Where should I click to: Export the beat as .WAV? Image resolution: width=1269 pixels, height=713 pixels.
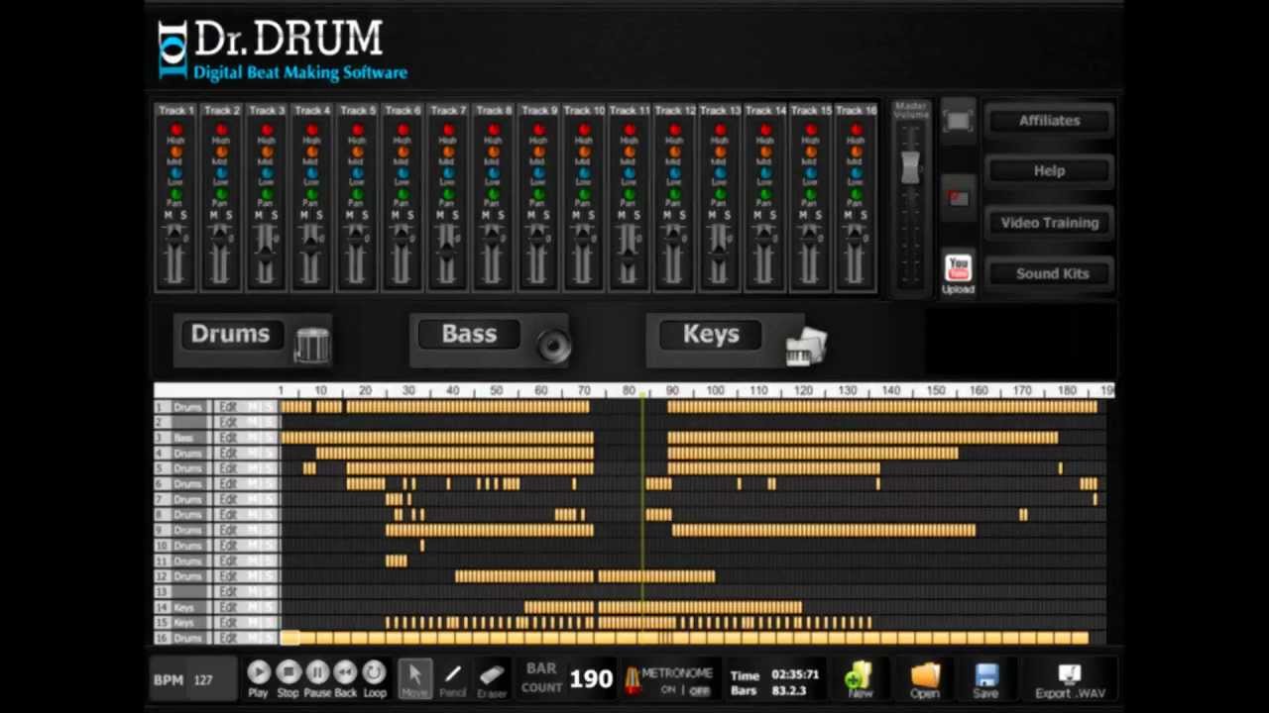1070,681
